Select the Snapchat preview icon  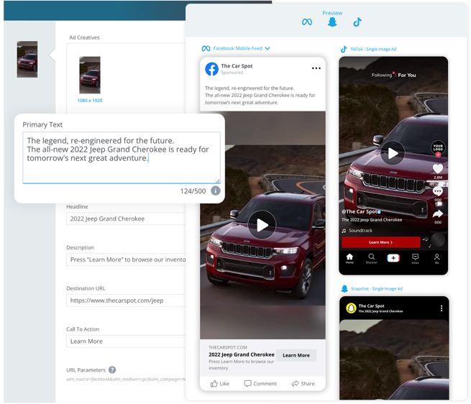(332, 22)
